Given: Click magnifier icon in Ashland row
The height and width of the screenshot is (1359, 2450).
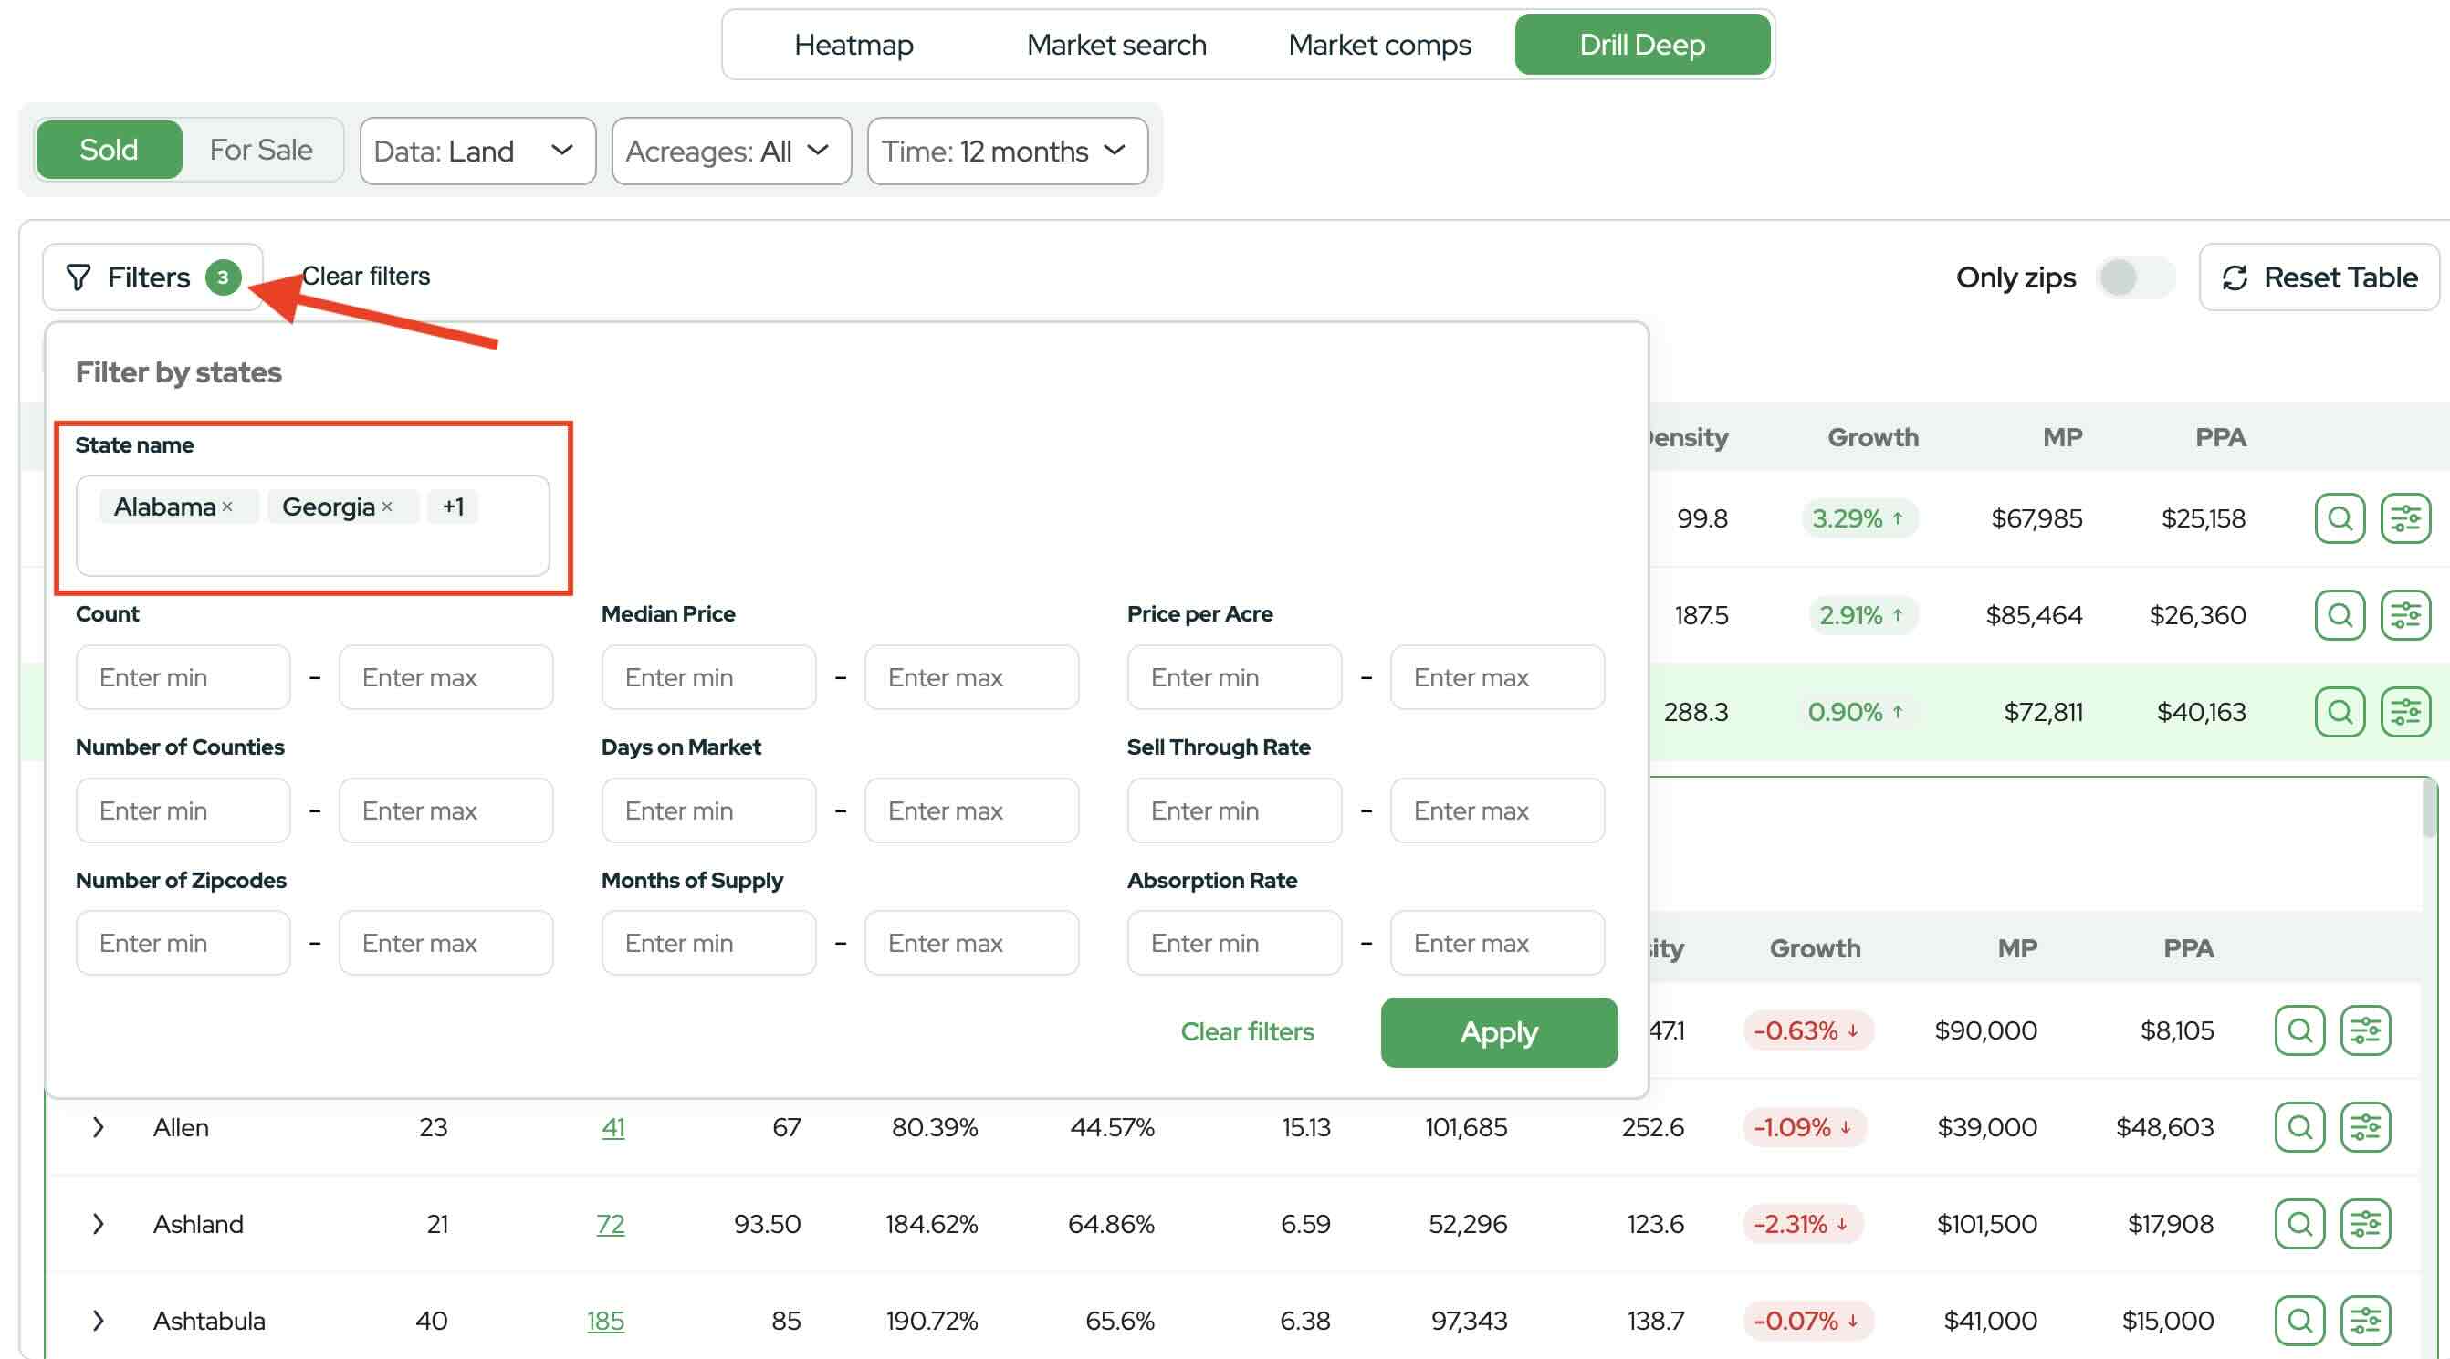Looking at the screenshot, I should (x=2298, y=1224).
